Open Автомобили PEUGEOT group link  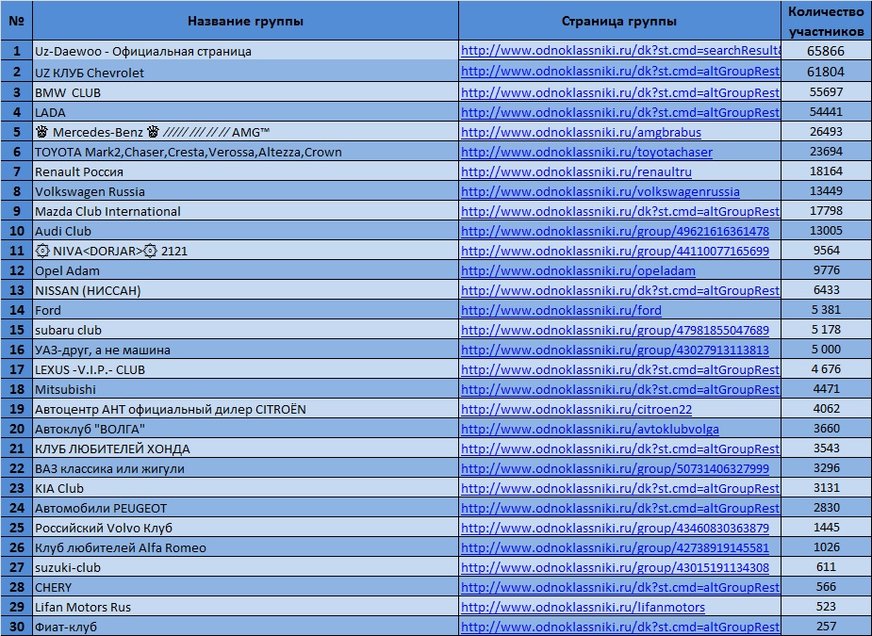click(620, 508)
